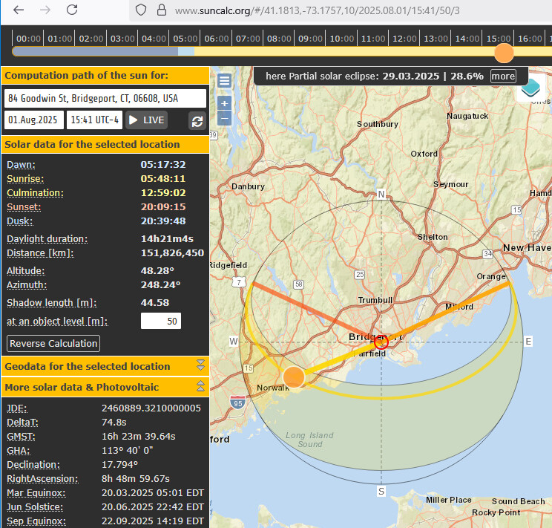Click the object level input field

161,321
